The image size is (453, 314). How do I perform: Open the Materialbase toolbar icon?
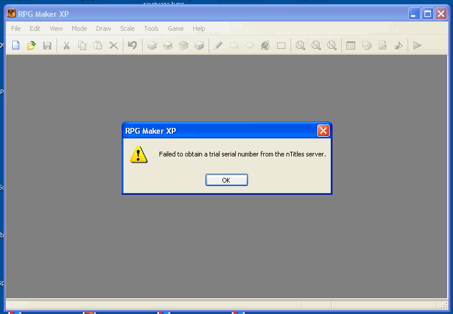pyautogui.click(x=367, y=45)
